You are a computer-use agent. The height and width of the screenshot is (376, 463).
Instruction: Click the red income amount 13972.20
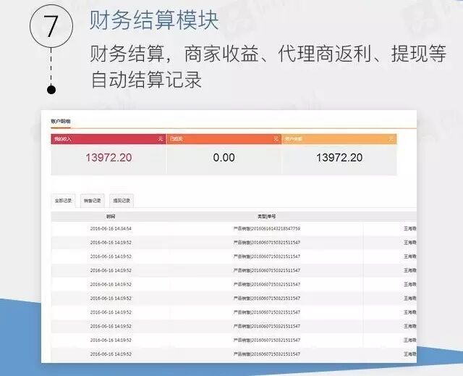[109, 157]
